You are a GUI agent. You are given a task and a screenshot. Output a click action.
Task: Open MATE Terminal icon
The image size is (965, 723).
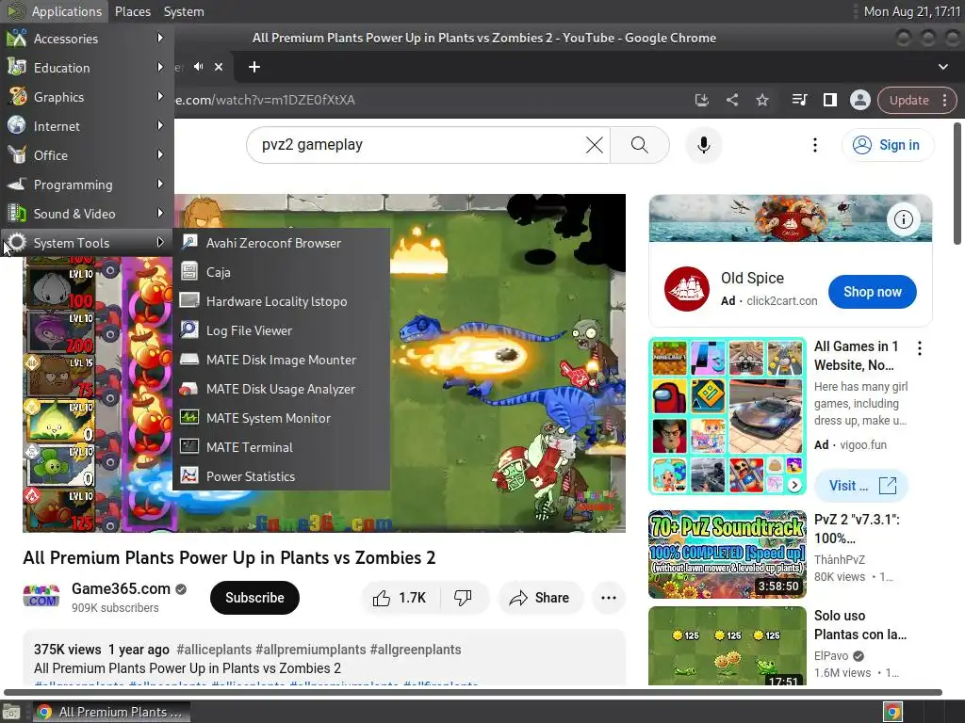coord(188,447)
